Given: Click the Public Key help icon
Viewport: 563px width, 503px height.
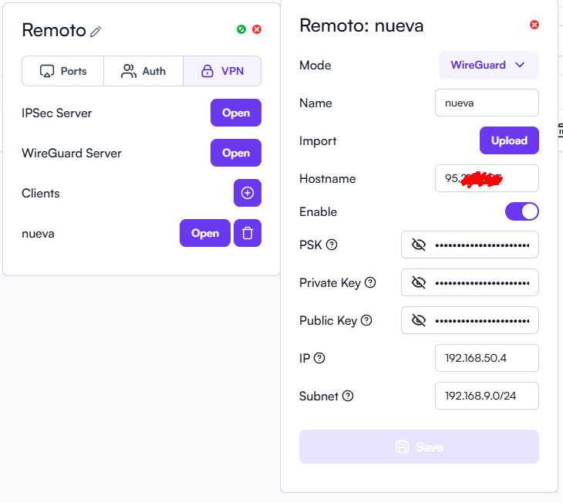Looking at the screenshot, I should [x=366, y=320].
